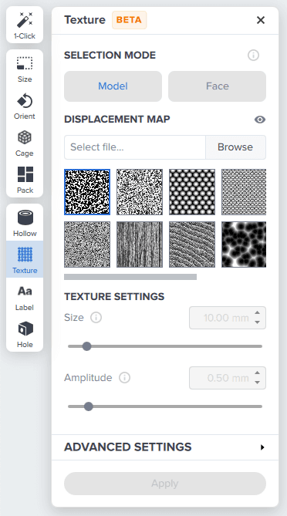This screenshot has width=287, height=516.
Task: Select the coarse speckle texture thumbnail
Action: [x=87, y=192]
